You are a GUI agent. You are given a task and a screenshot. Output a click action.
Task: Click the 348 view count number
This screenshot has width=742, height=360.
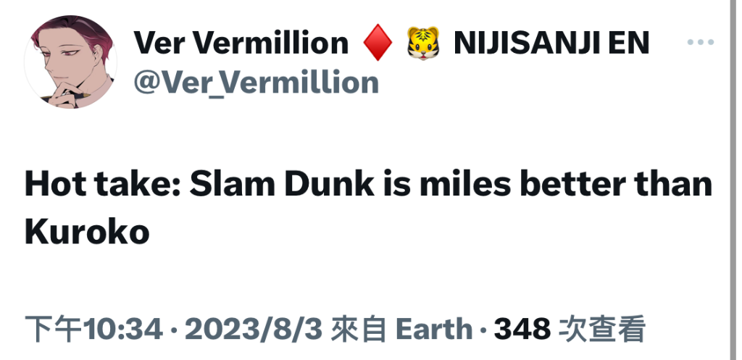click(x=522, y=329)
